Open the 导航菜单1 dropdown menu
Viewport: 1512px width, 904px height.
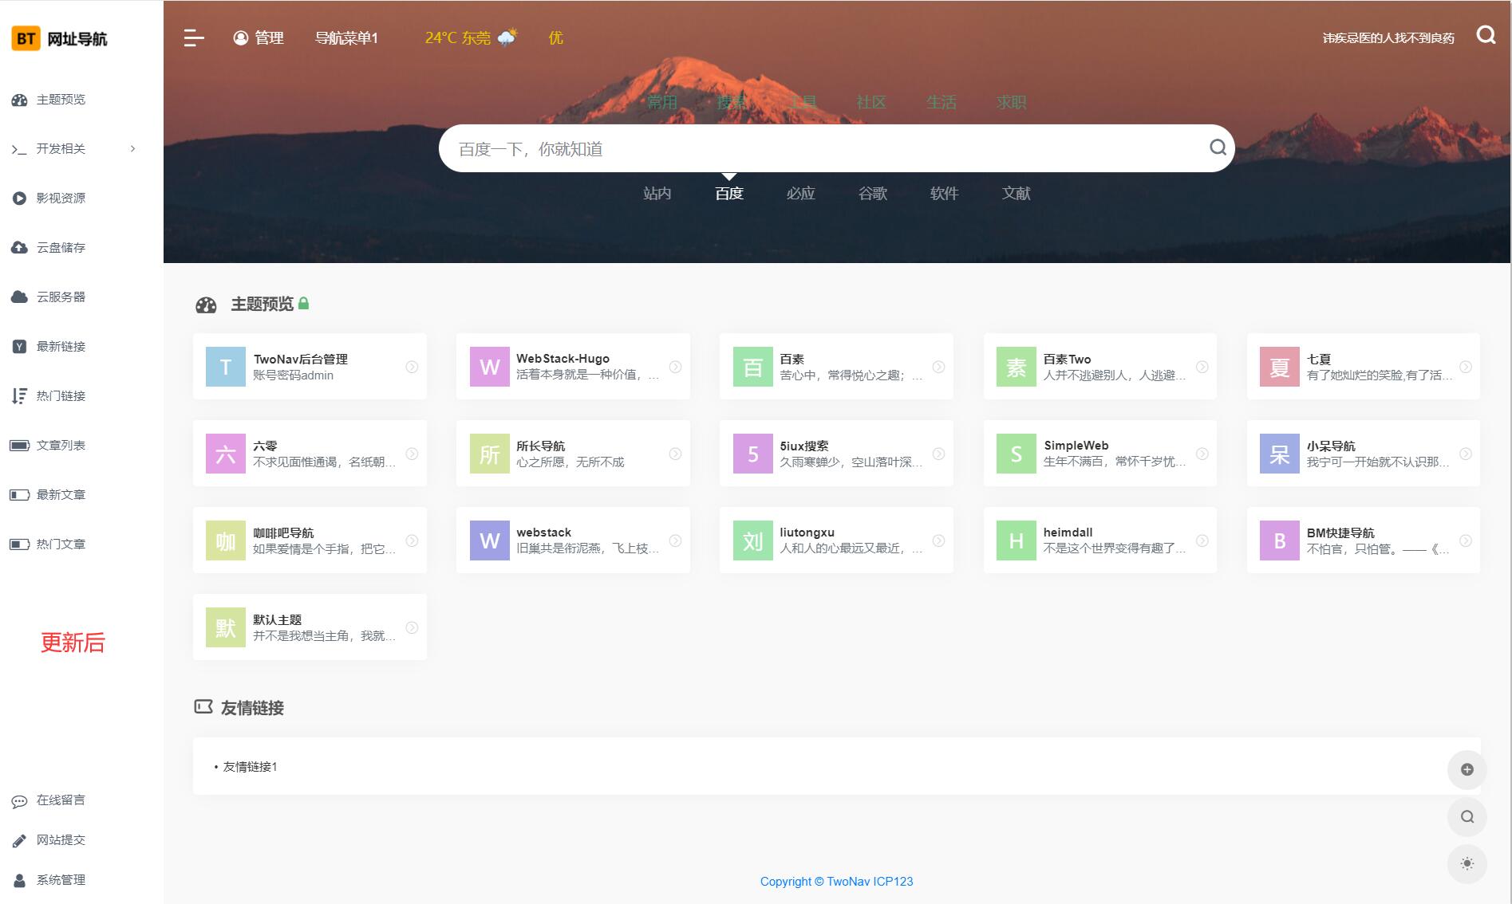346,37
